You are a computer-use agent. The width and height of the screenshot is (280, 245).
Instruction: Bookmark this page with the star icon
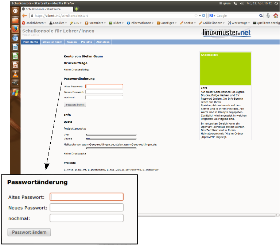[196, 16]
